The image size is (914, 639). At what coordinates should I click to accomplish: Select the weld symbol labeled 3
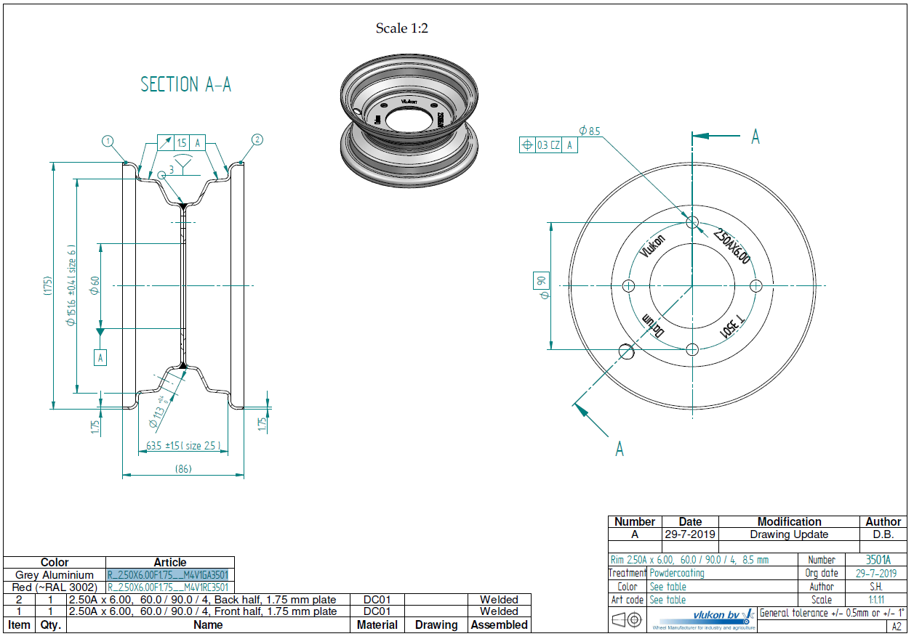[178, 167]
